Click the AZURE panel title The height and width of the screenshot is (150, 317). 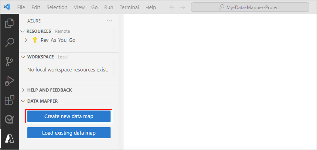pyautogui.click(x=34, y=21)
